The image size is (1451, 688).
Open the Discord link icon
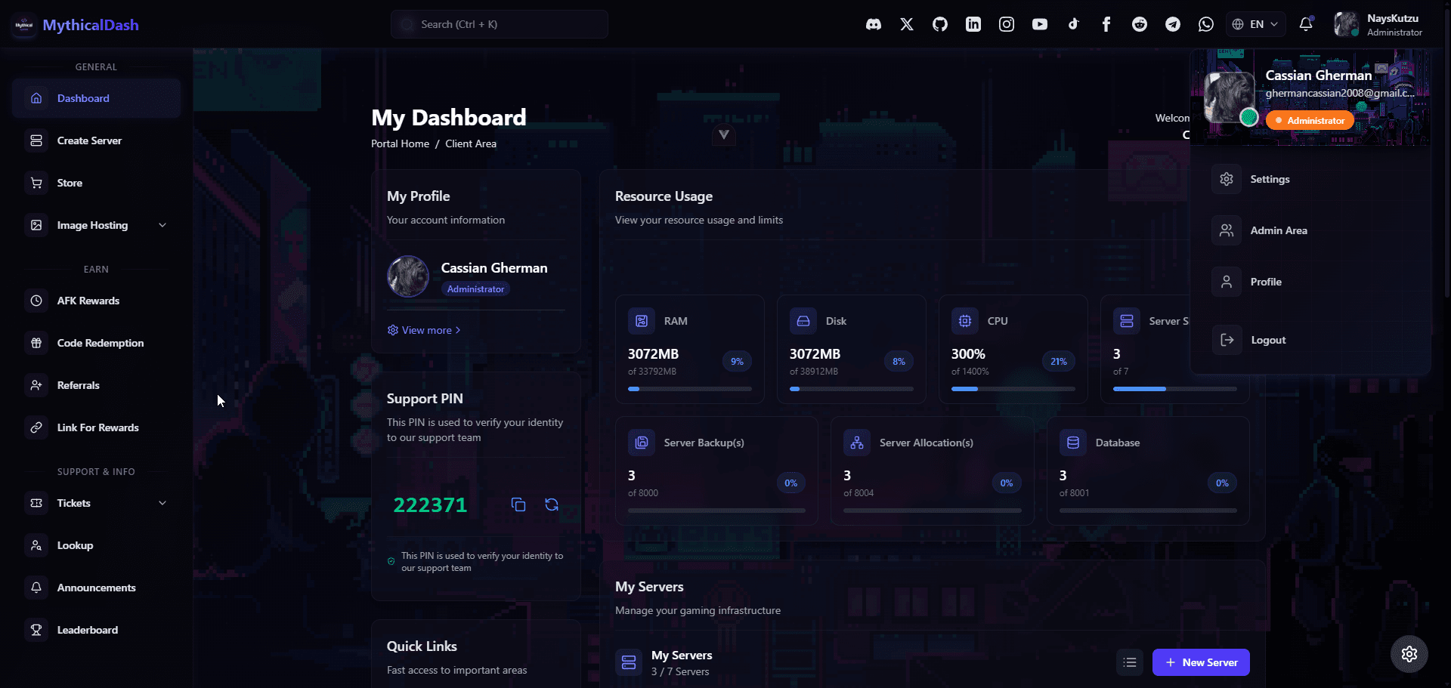point(873,24)
